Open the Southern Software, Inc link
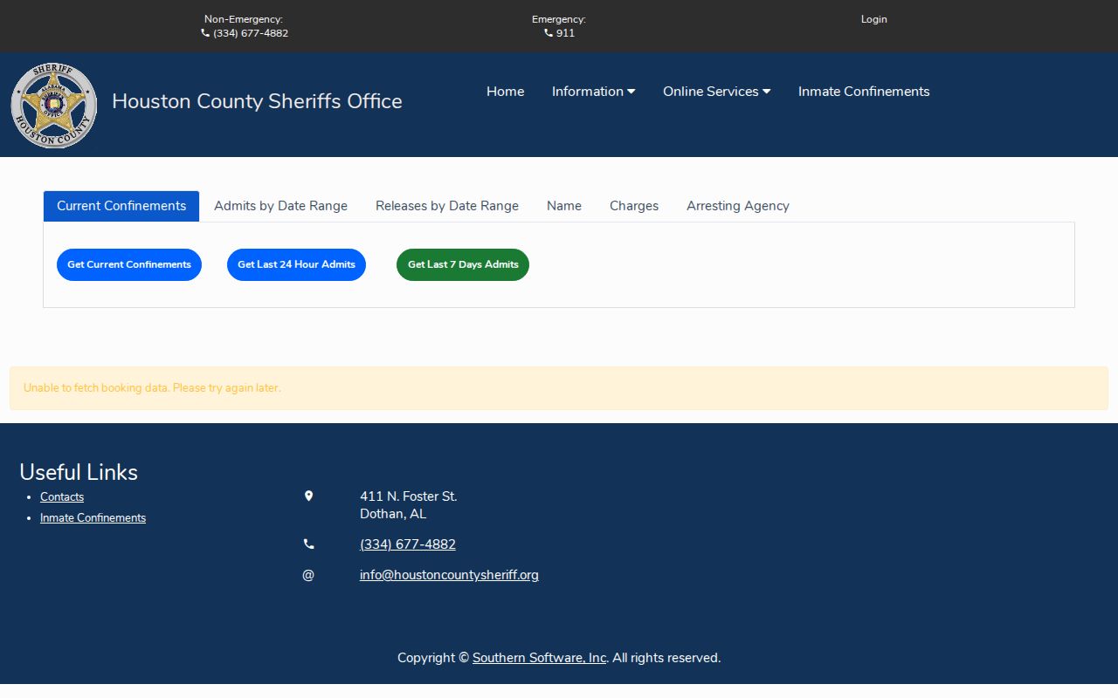The height and width of the screenshot is (698, 1118). click(x=539, y=658)
